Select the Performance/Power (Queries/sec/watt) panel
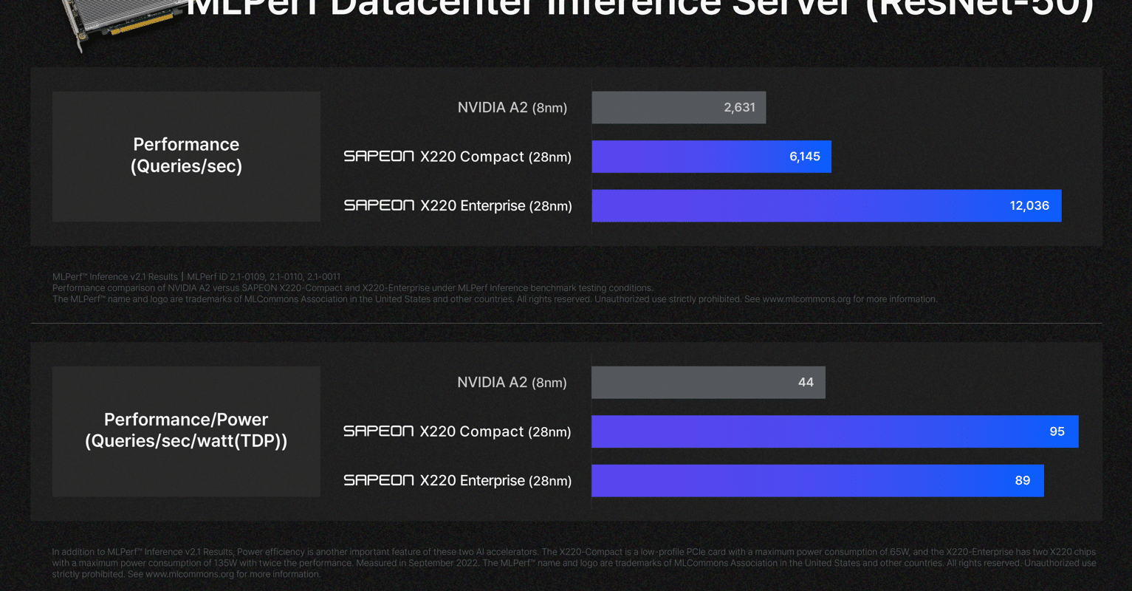 [x=186, y=431]
